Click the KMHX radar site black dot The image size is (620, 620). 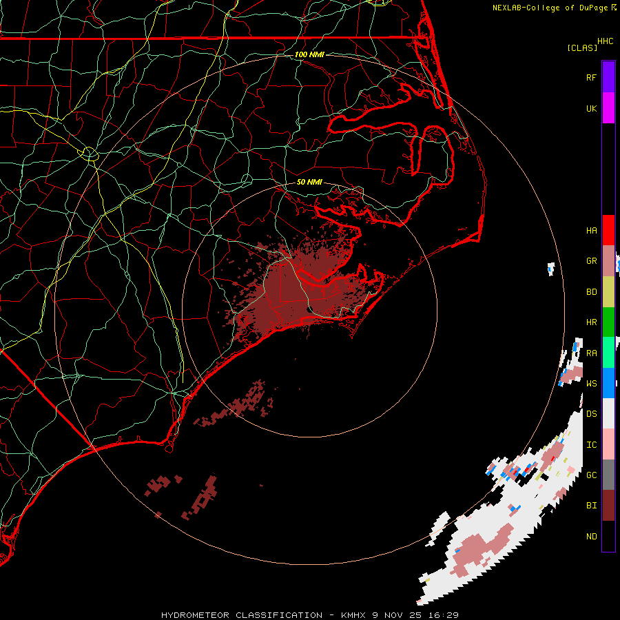[x=311, y=309]
